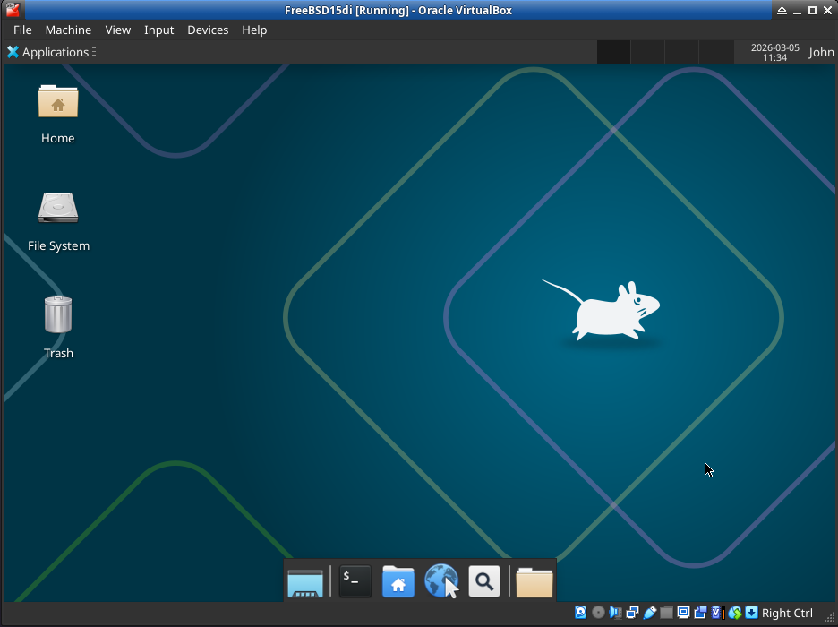
Task: Switch to the first workspace in pager
Action: tap(613, 52)
